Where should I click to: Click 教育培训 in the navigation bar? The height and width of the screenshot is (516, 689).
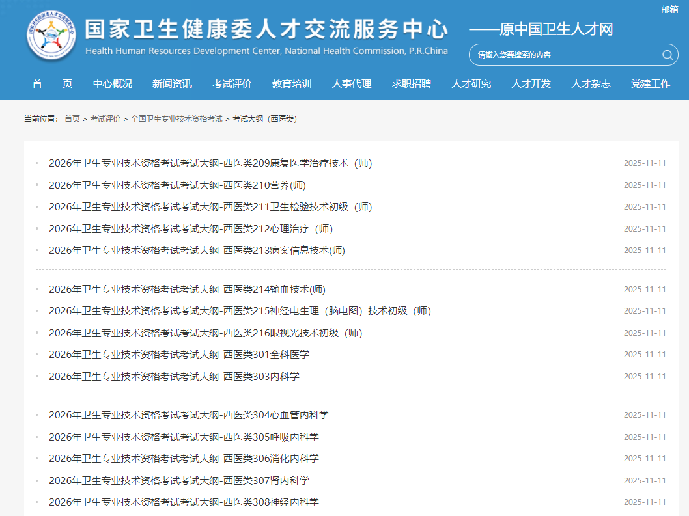292,83
